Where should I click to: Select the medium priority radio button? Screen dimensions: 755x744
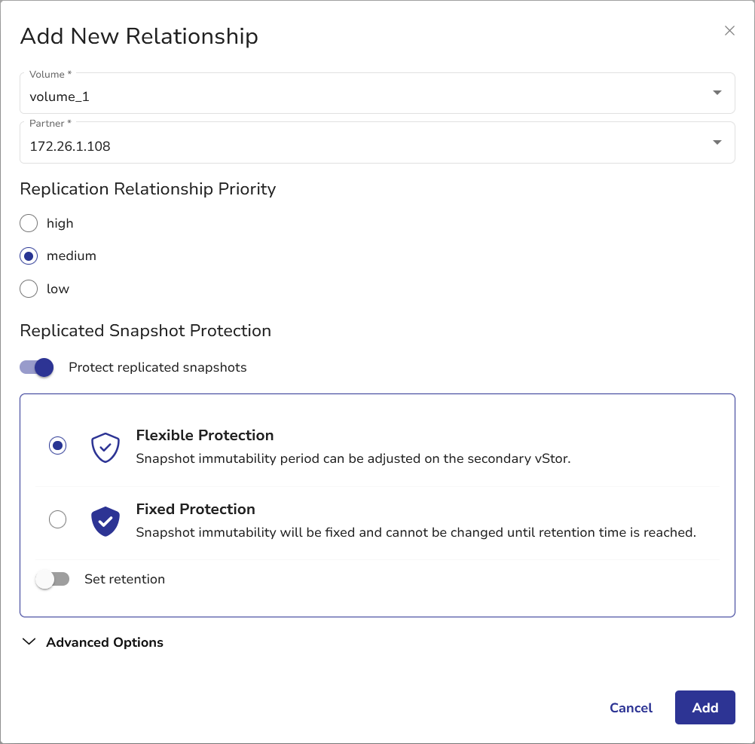pyautogui.click(x=29, y=256)
